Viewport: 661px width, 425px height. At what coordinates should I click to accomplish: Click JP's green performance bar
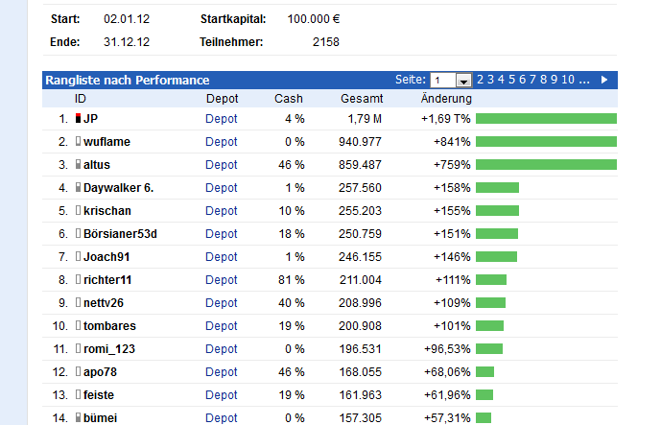(x=546, y=119)
